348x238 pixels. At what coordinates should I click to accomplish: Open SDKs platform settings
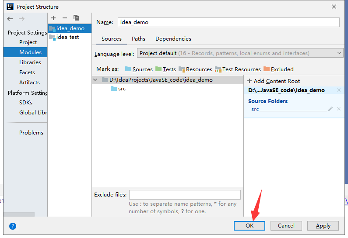click(26, 103)
